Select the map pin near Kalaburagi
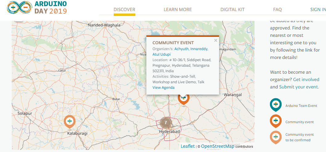 70,122
